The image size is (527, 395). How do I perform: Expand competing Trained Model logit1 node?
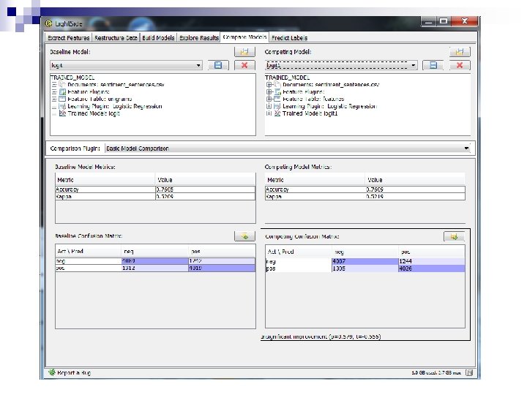pyautogui.click(x=269, y=113)
